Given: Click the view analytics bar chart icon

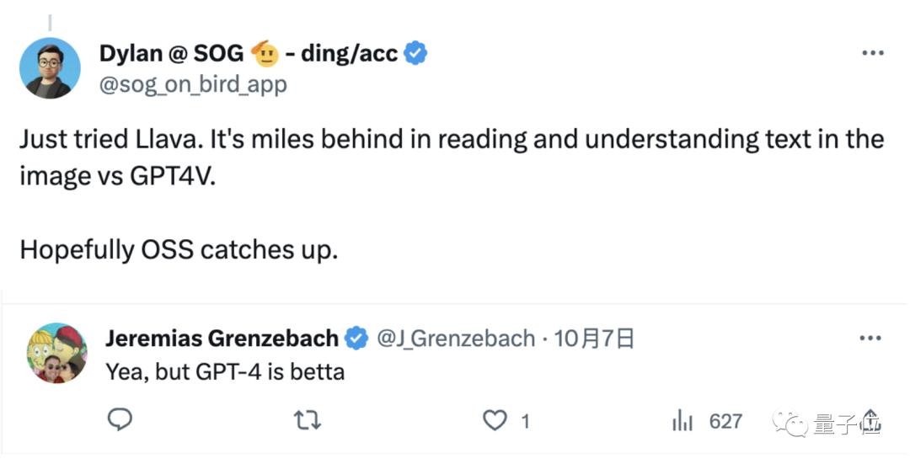Looking at the screenshot, I should pyautogui.click(x=682, y=419).
